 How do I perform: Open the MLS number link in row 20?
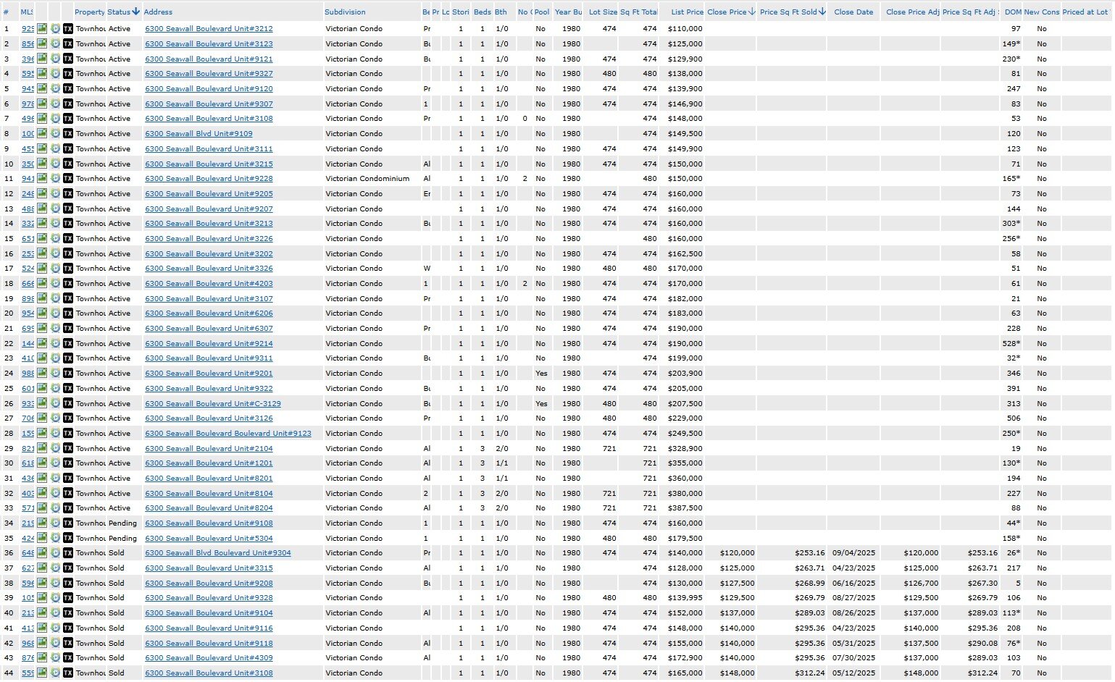(x=28, y=313)
